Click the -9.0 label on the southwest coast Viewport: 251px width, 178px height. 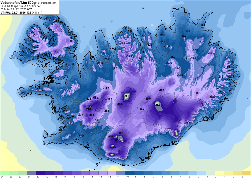click(62, 118)
